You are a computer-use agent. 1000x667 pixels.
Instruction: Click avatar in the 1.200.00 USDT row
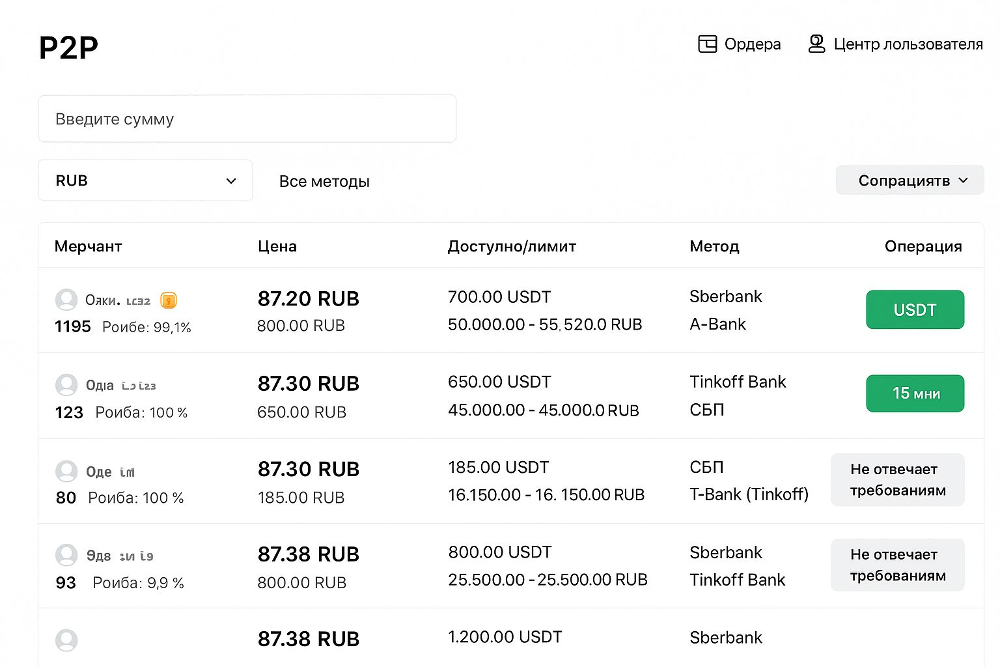point(66,640)
